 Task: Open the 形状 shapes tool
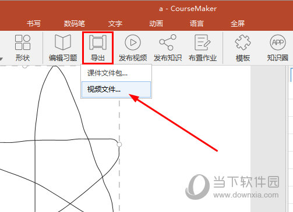(x=23, y=48)
